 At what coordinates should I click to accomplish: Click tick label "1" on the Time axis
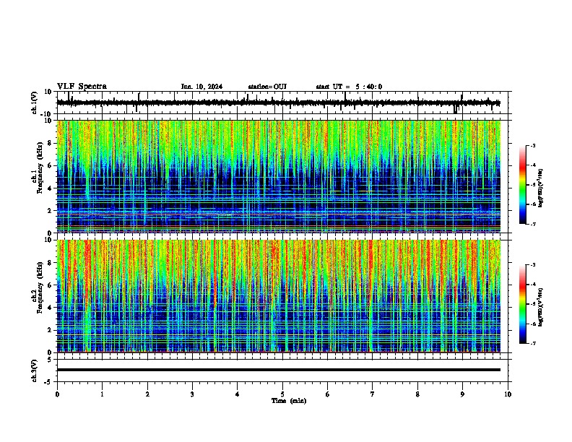102,394
